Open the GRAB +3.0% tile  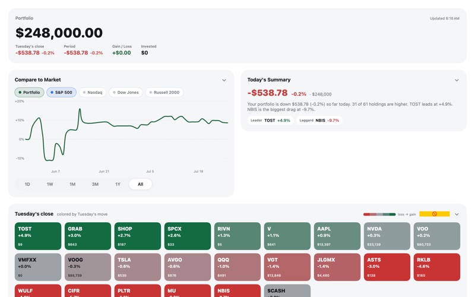click(88, 236)
